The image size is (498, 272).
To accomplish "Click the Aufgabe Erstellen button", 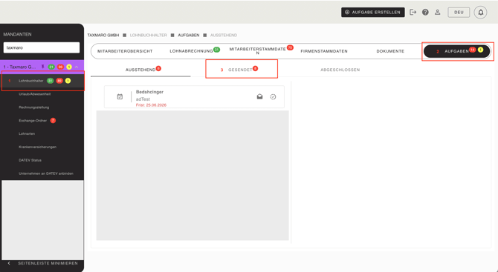I will click(x=373, y=13).
